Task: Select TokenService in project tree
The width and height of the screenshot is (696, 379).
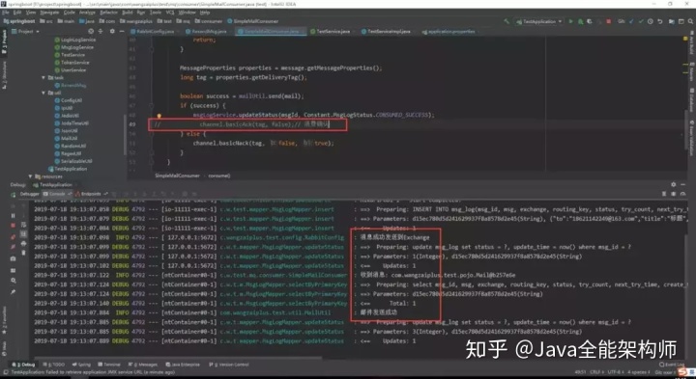Action: (72, 63)
